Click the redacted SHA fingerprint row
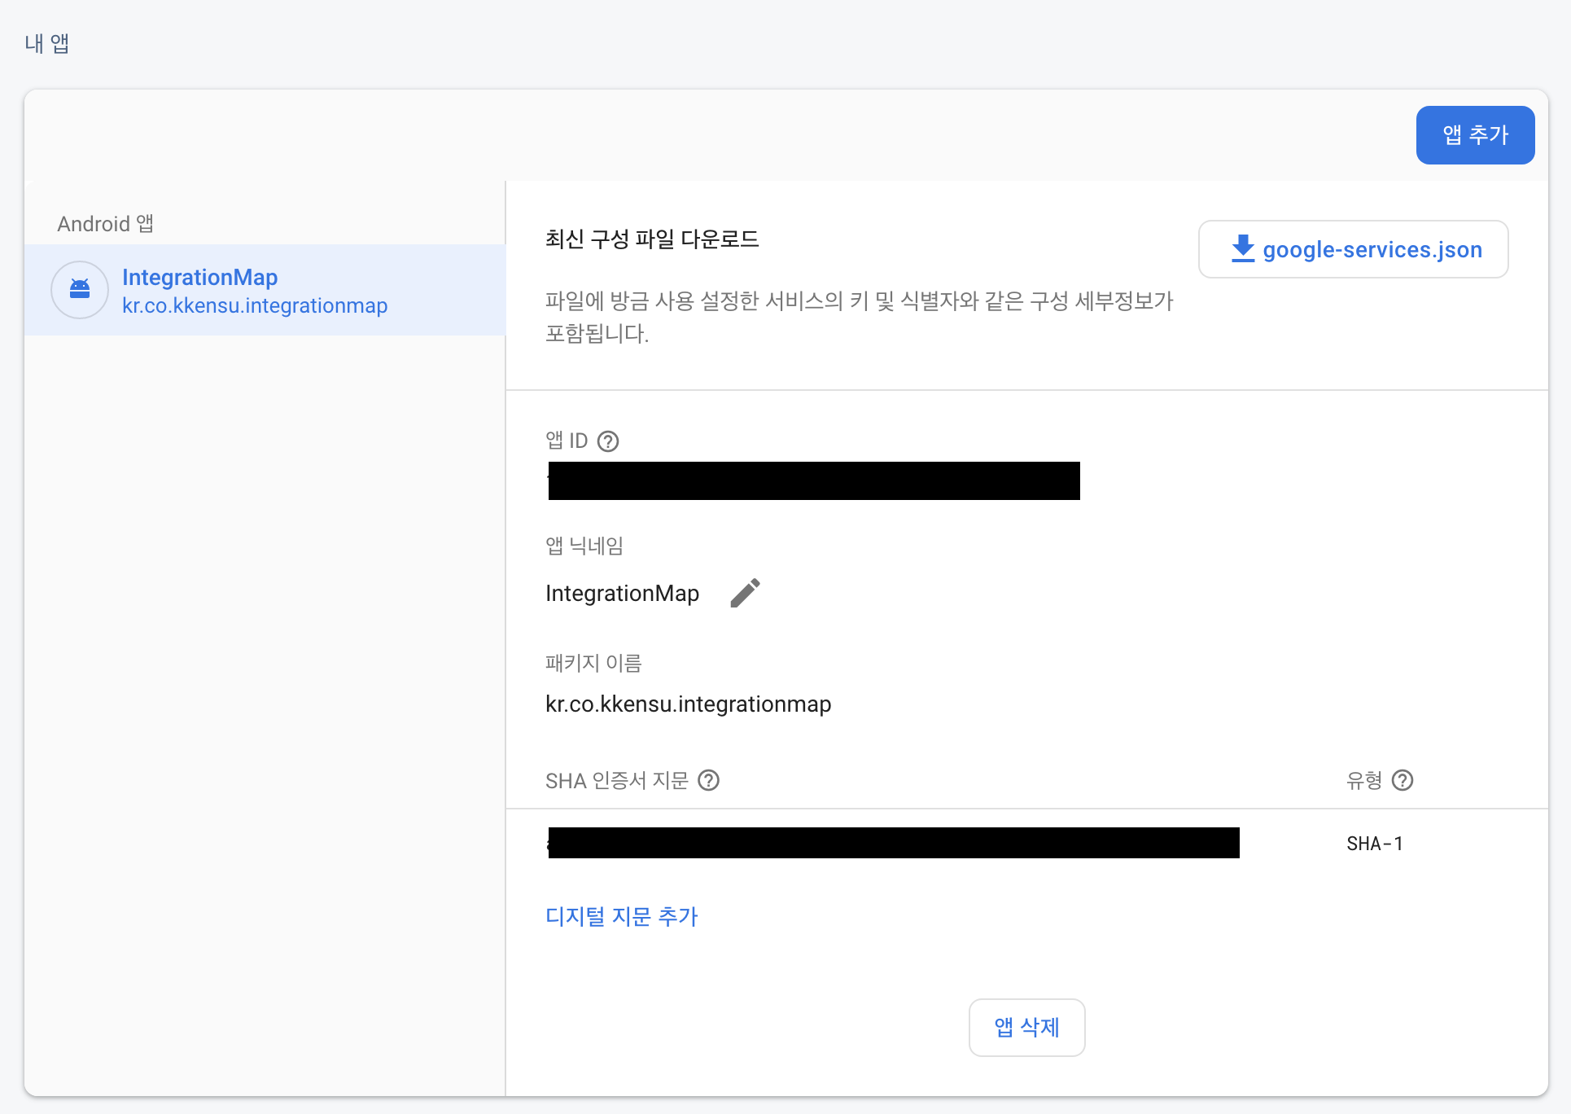This screenshot has height=1114, width=1571. click(x=893, y=843)
